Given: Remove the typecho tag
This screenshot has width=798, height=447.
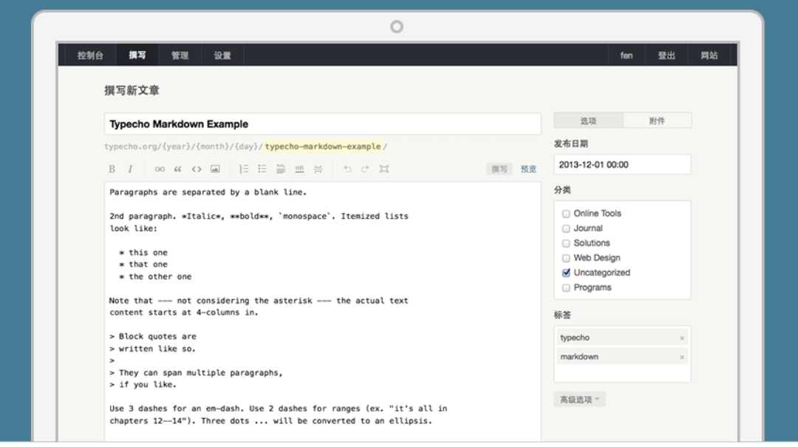Looking at the screenshot, I should point(682,338).
